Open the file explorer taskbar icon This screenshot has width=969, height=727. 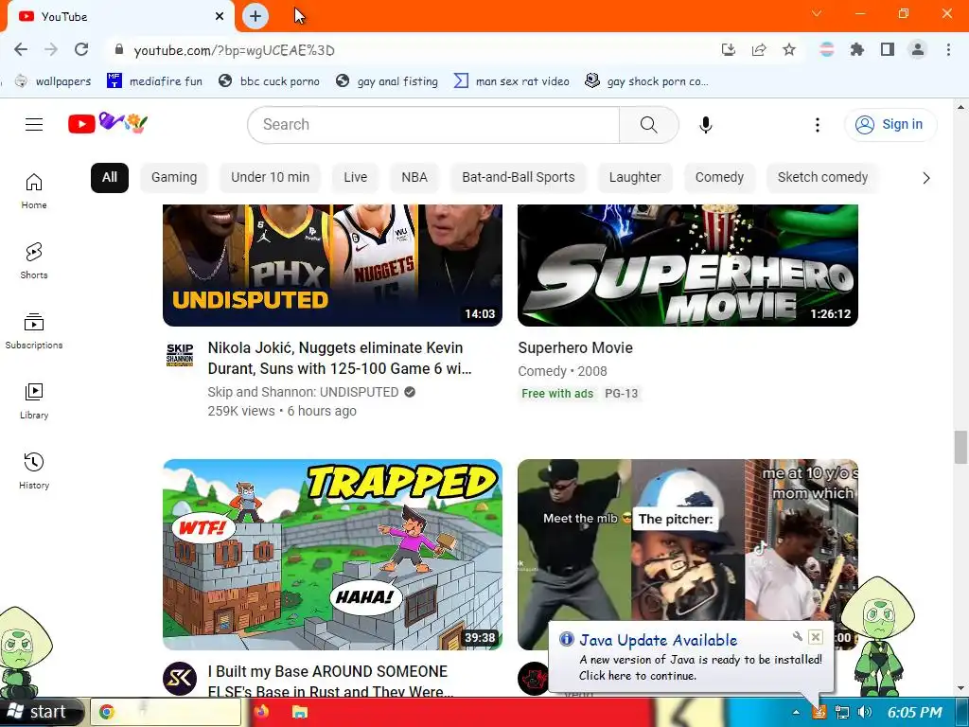click(x=300, y=712)
